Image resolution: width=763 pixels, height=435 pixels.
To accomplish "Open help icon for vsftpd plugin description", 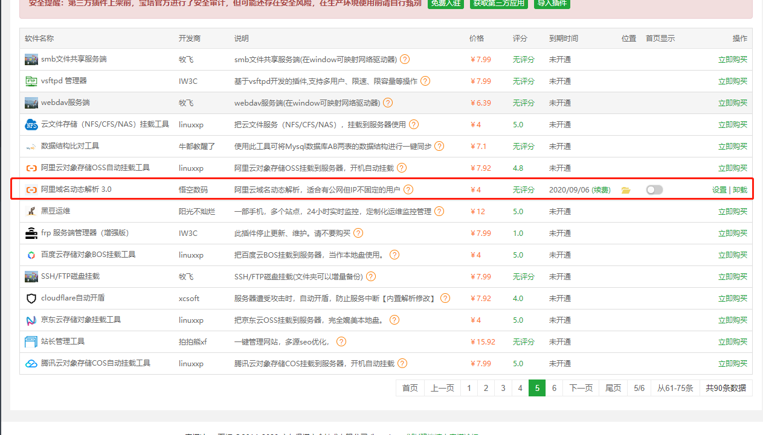I will [425, 81].
